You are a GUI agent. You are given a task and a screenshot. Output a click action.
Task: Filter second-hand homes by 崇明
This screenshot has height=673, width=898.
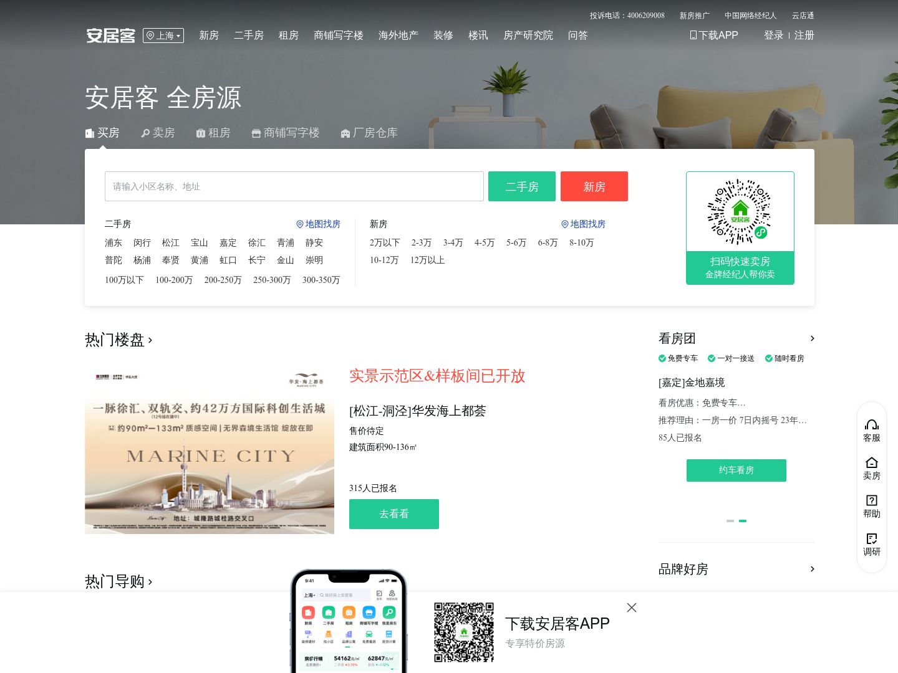pyautogui.click(x=314, y=260)
